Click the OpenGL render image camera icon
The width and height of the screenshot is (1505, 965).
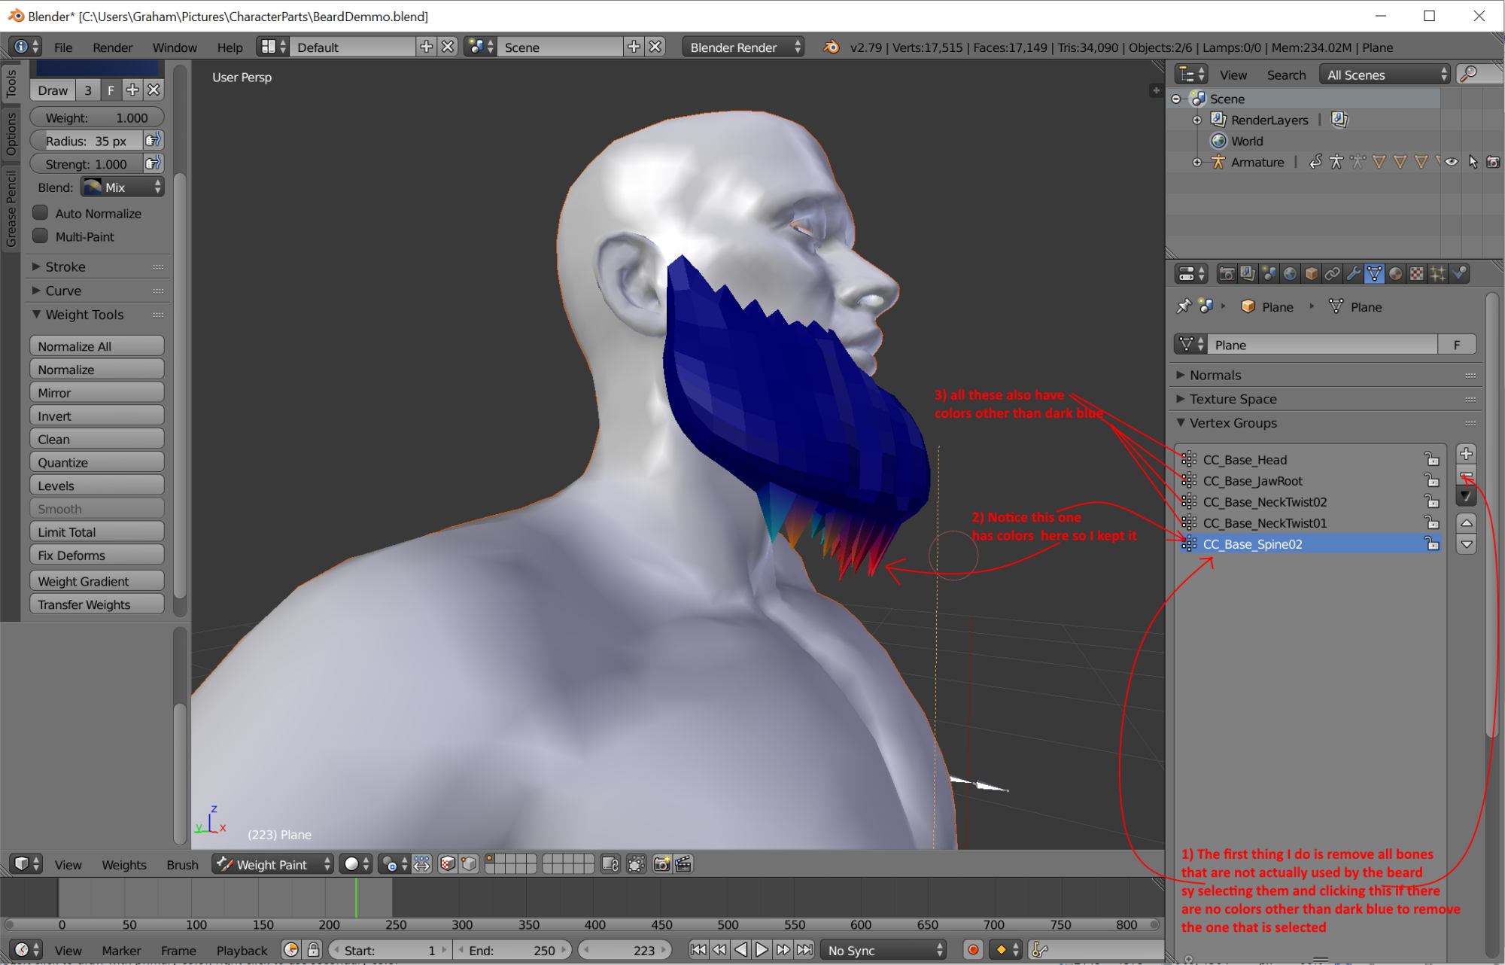(x=661, y=864)
